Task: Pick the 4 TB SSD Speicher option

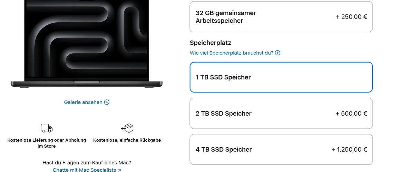Action: (281, 150)
